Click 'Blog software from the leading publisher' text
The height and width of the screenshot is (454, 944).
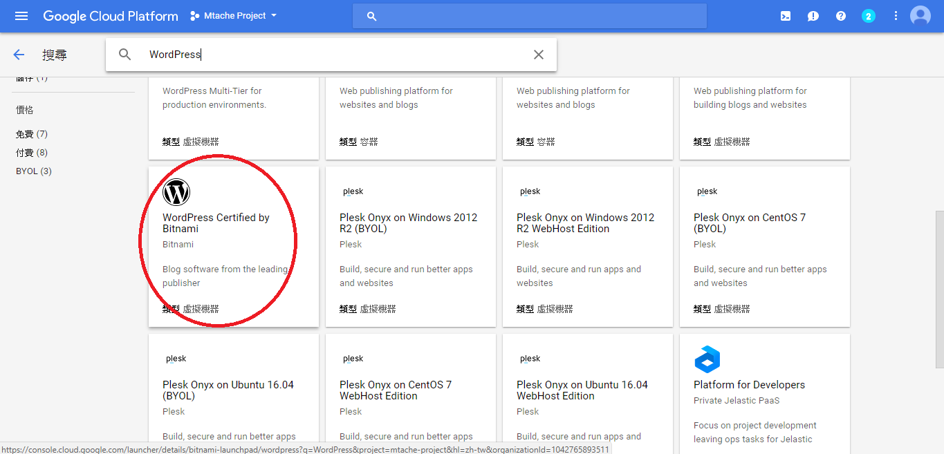coord(225,276)
